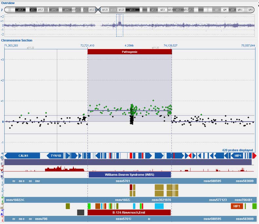Collapse the green I track handle
Viewport: 259px width, 224px height.
pyautogui.click(x=3, y=197)
